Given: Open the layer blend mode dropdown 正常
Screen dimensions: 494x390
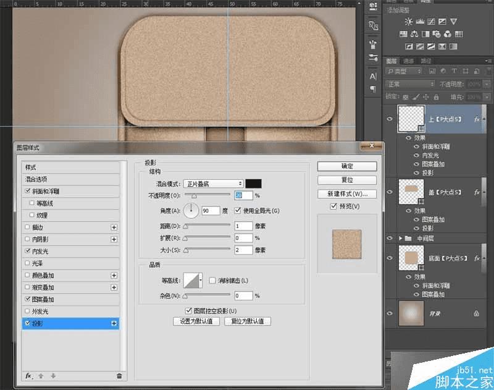Looking at the screenshot, I should pos(409,84).
